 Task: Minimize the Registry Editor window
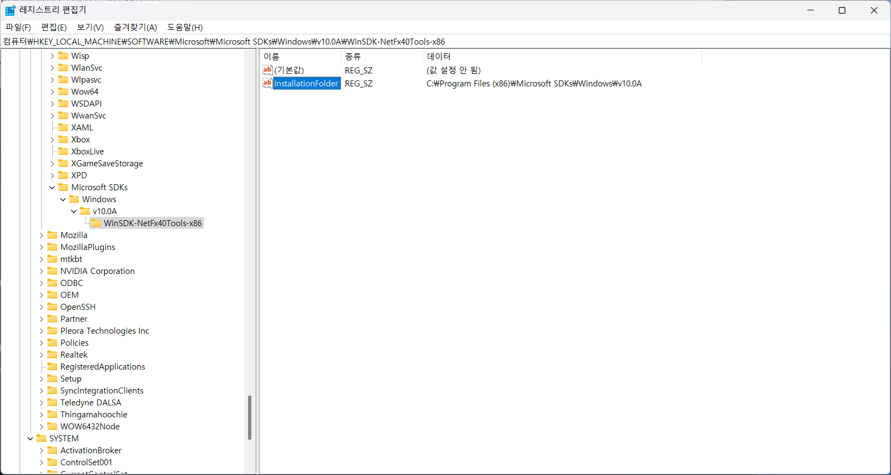coord(810,10)
